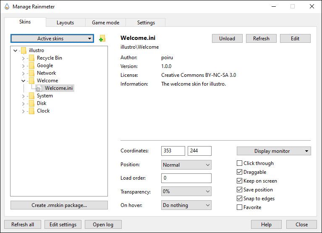Open the On hover combo box
The width and height of the screenshot is (322, 233).
[x=186, y=205]
